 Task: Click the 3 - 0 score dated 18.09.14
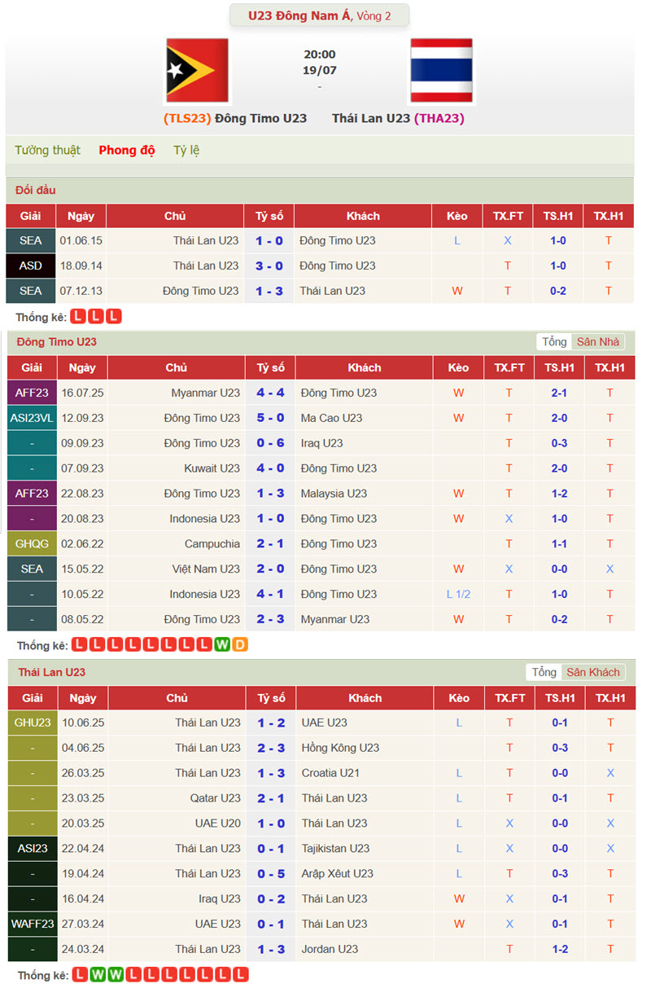pyautogui.click(x=269, y=266)
